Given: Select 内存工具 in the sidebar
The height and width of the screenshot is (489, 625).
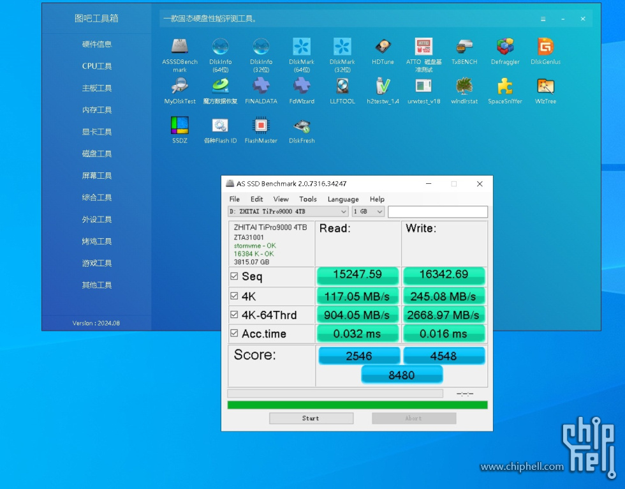Looking at the screenshot, I should coord(97,110).
